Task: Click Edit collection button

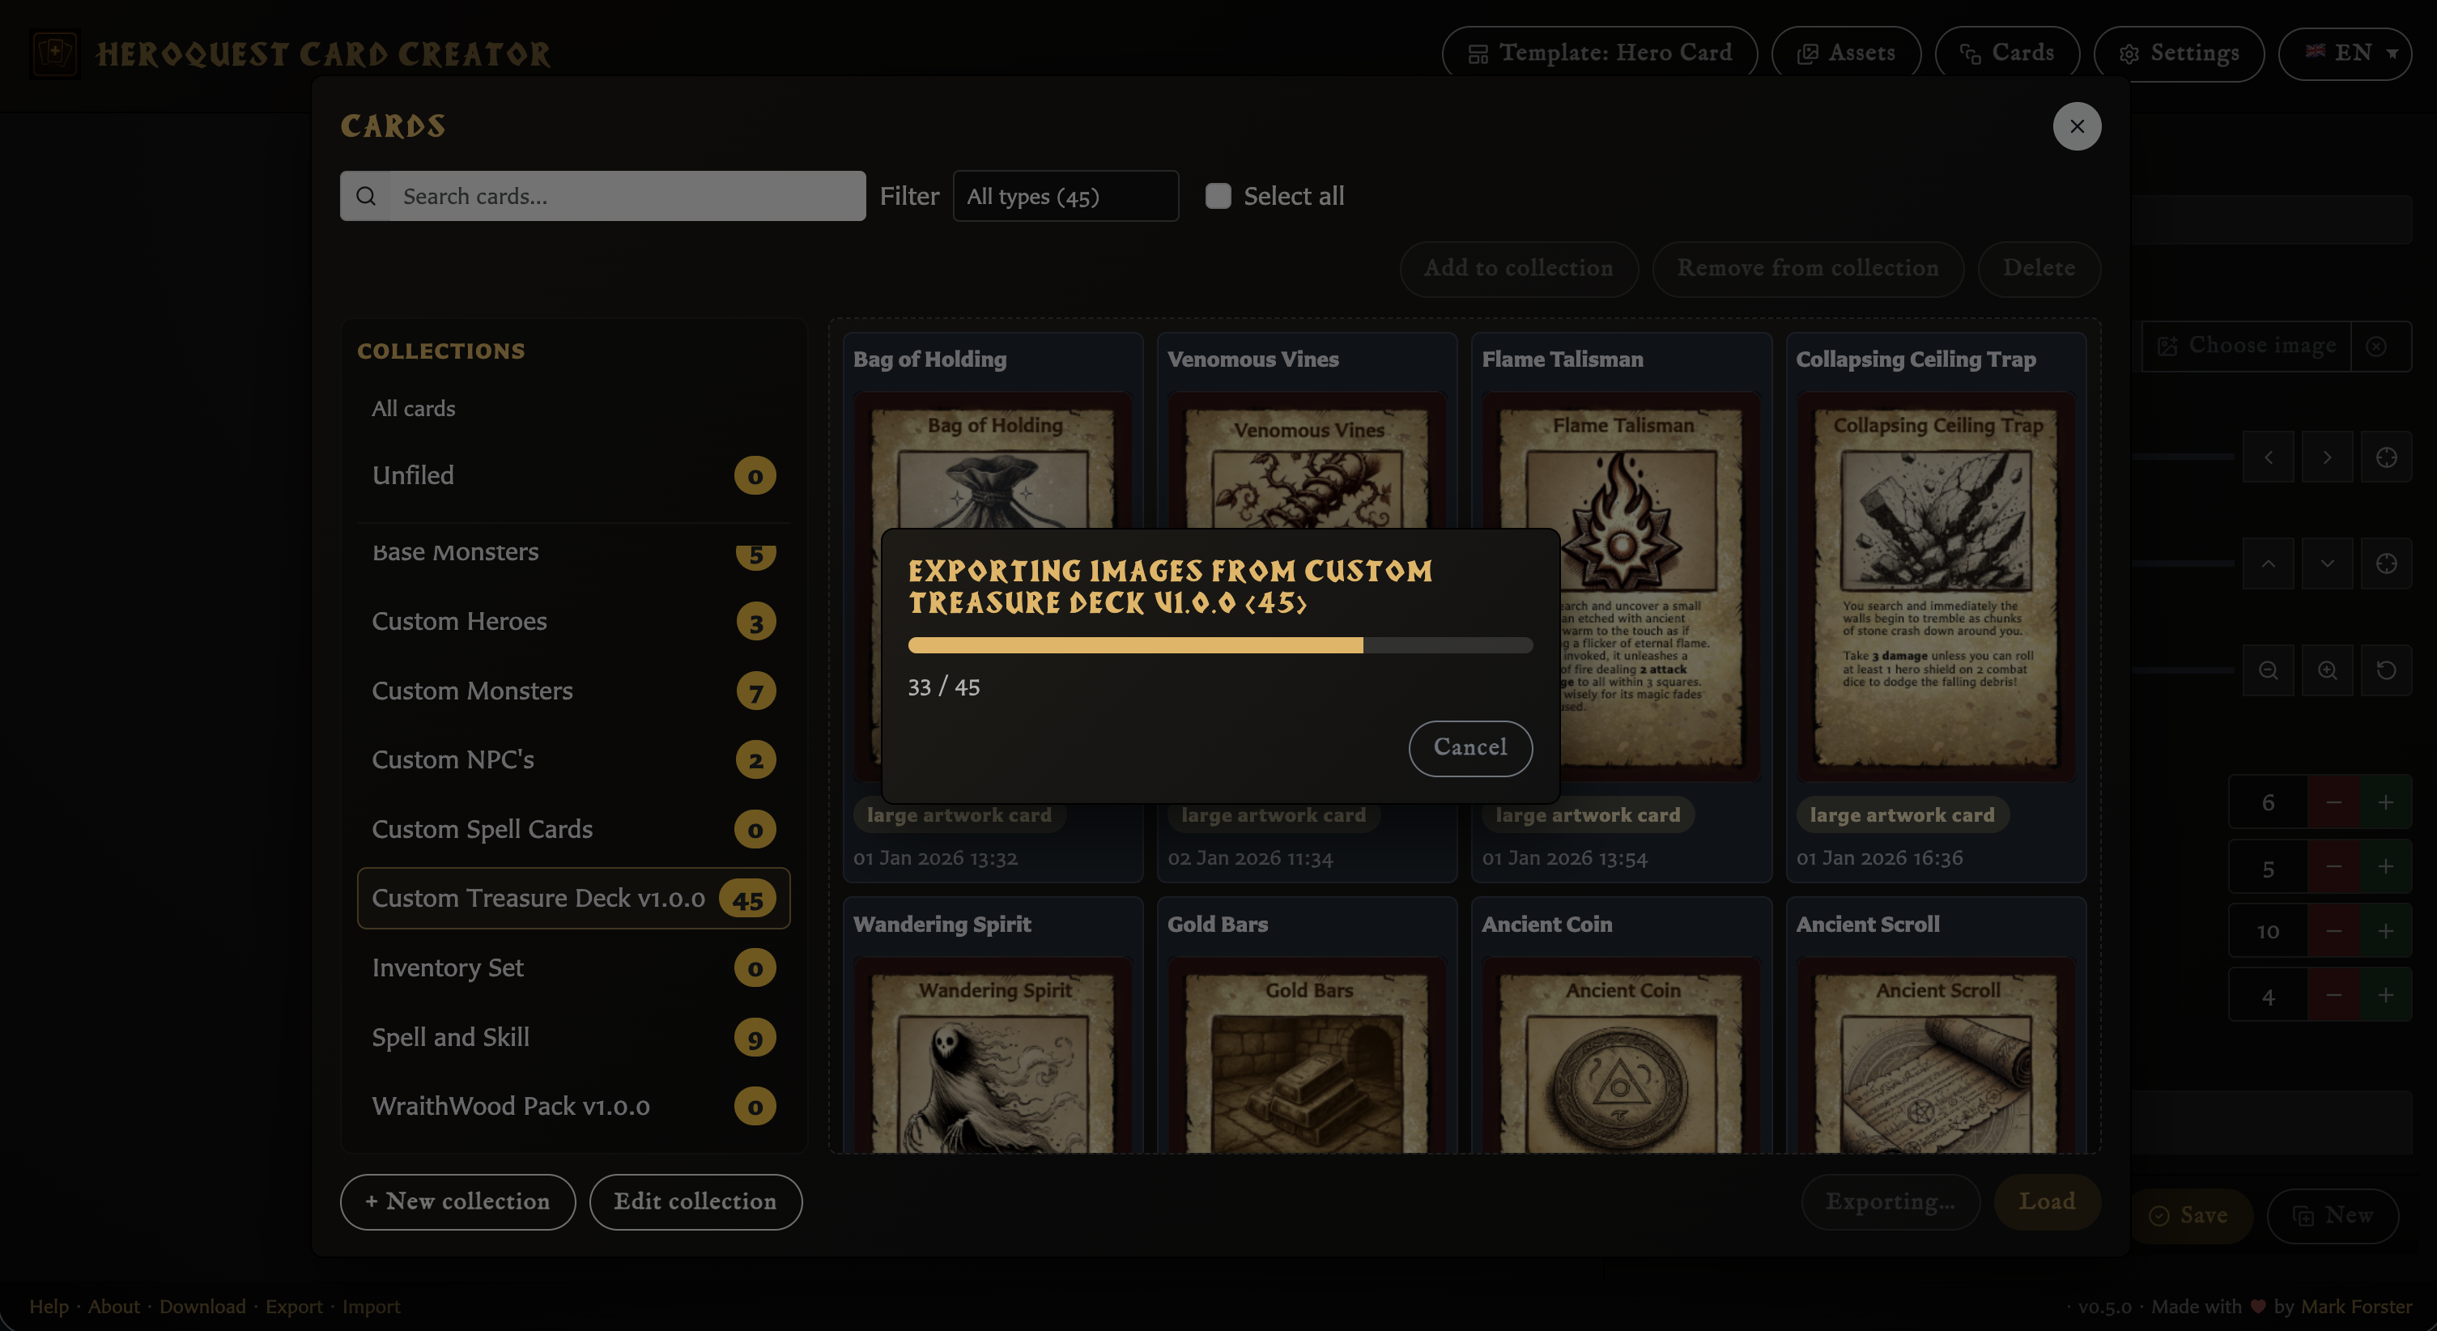Action: coord(695,1202)
